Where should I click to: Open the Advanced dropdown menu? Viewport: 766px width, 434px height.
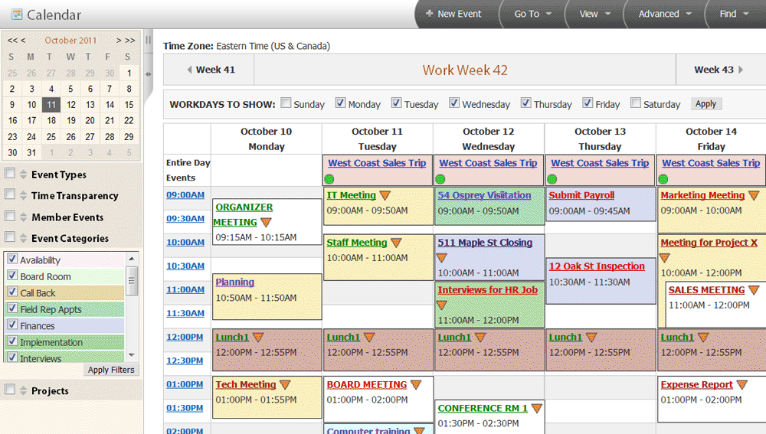point(665,14)
